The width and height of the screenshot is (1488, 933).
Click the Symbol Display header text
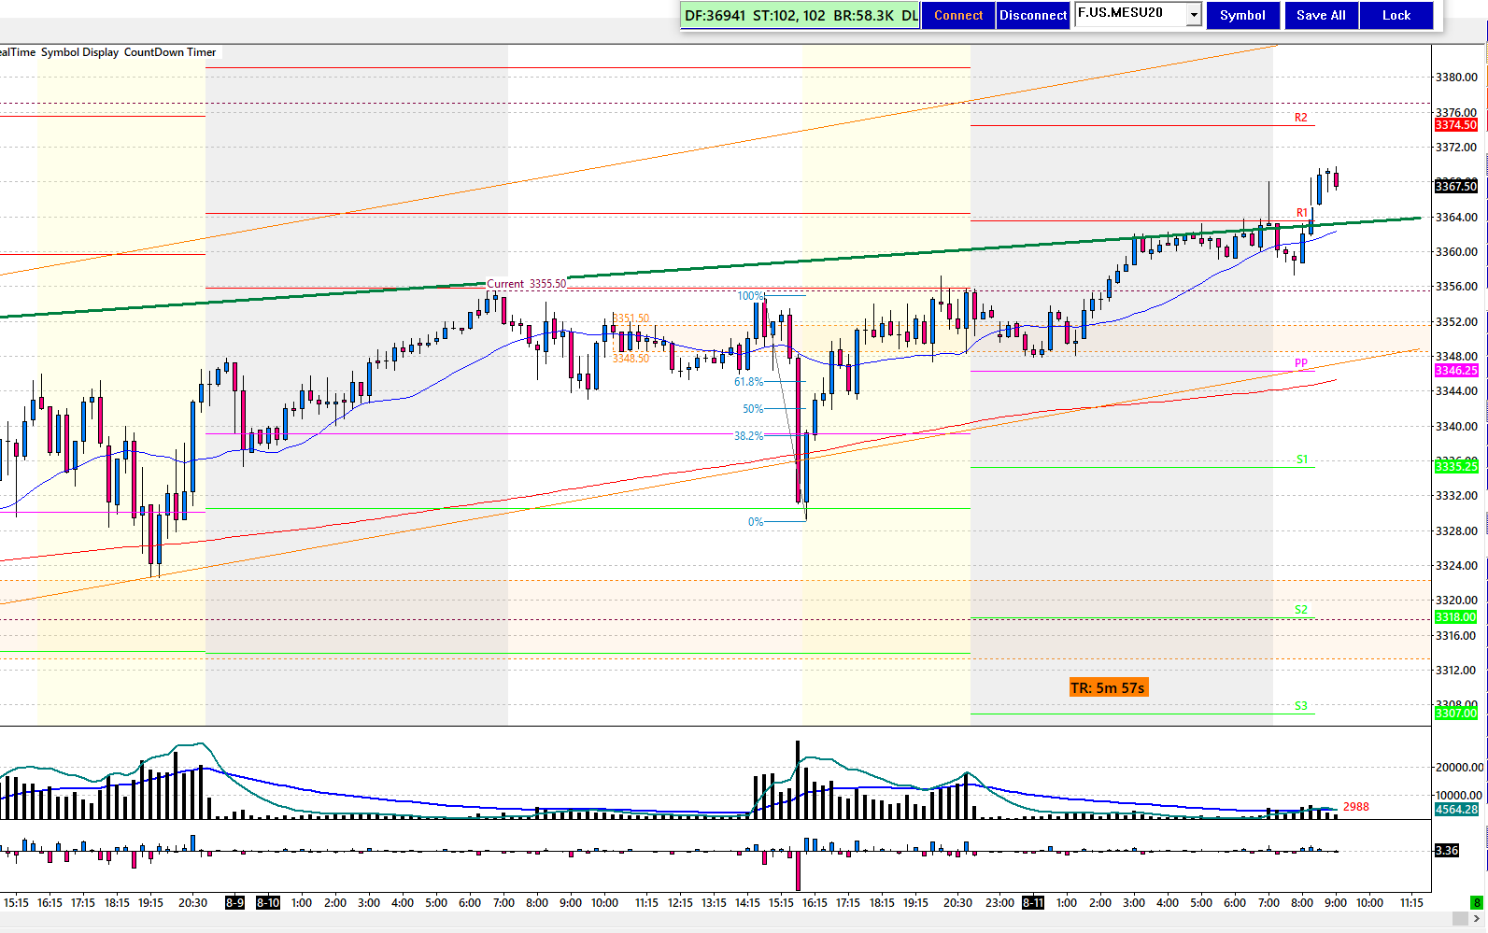click(x=79, y=52)
